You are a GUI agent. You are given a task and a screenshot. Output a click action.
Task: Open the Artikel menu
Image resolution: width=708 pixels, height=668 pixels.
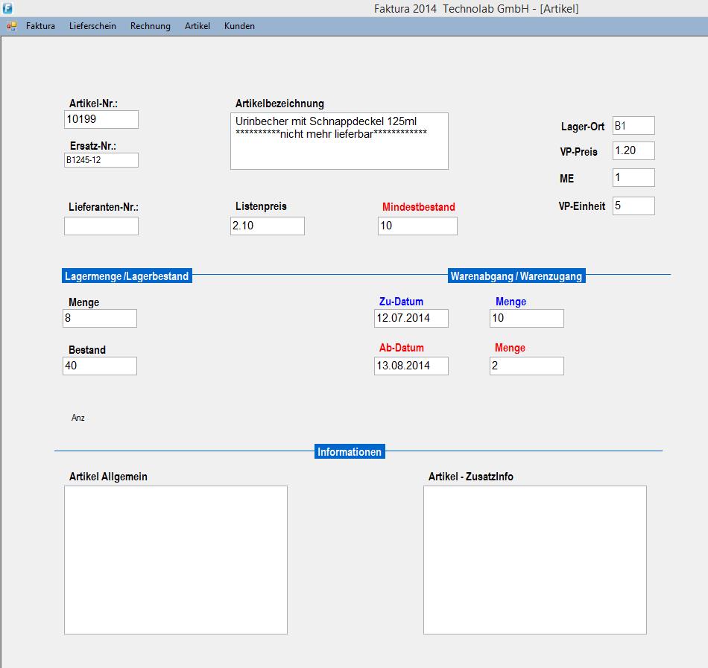click(197, 26)
